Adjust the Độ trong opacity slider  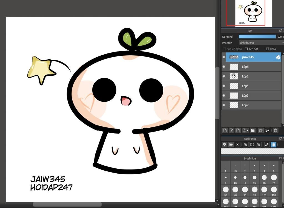click(257, 37)
